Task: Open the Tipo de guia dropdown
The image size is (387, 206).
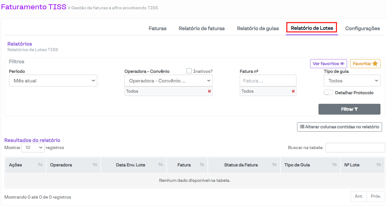Action: click(x=352, y=81)
